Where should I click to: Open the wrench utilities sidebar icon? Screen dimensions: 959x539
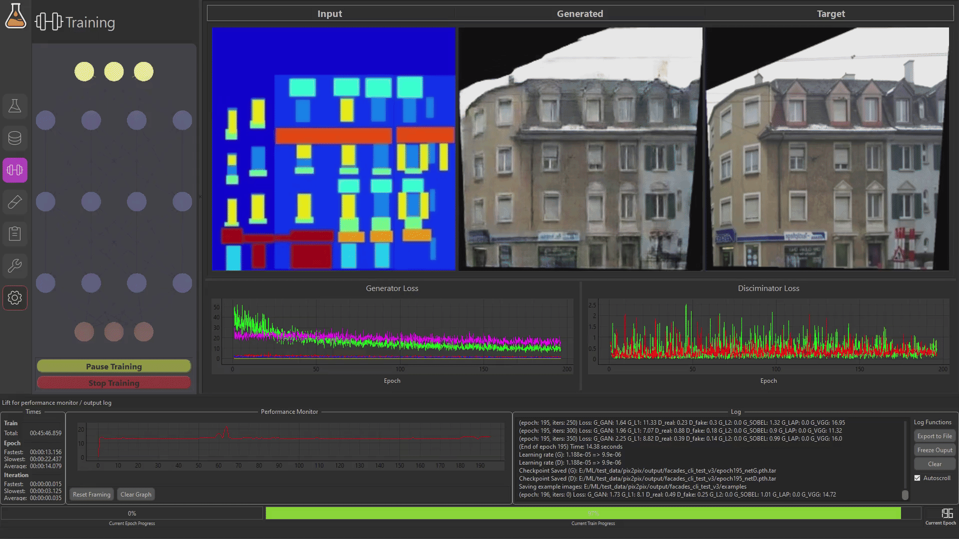point(14,266)
